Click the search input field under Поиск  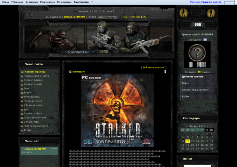197,166
